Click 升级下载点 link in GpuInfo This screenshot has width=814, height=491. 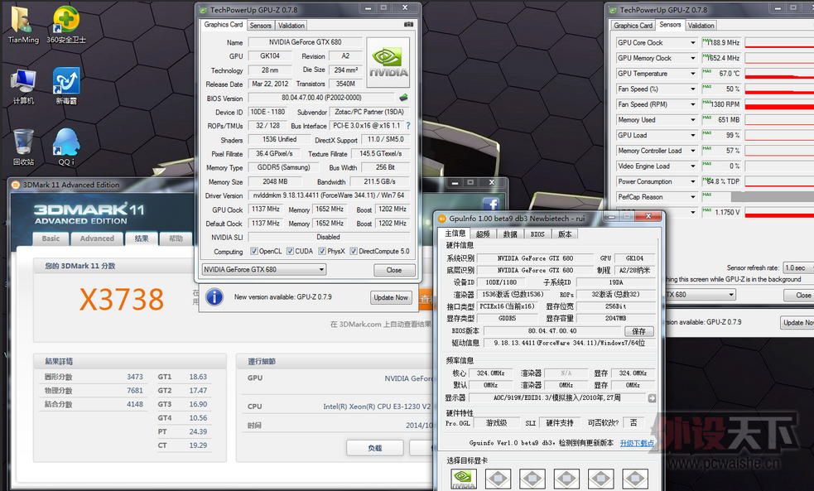pyautogui.click(x=637, y=443)
